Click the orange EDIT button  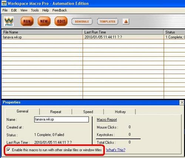point(61,21)
